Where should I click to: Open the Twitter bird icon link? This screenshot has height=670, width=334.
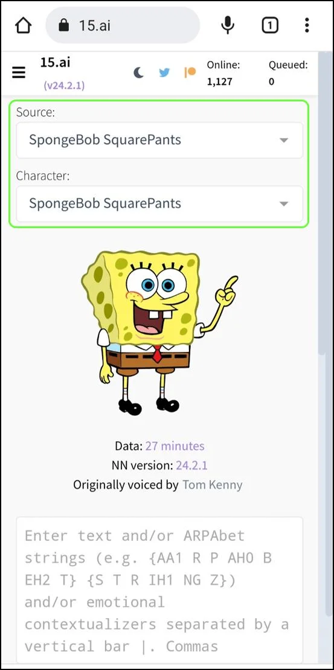pyautogui.click(x=164, y=72)
